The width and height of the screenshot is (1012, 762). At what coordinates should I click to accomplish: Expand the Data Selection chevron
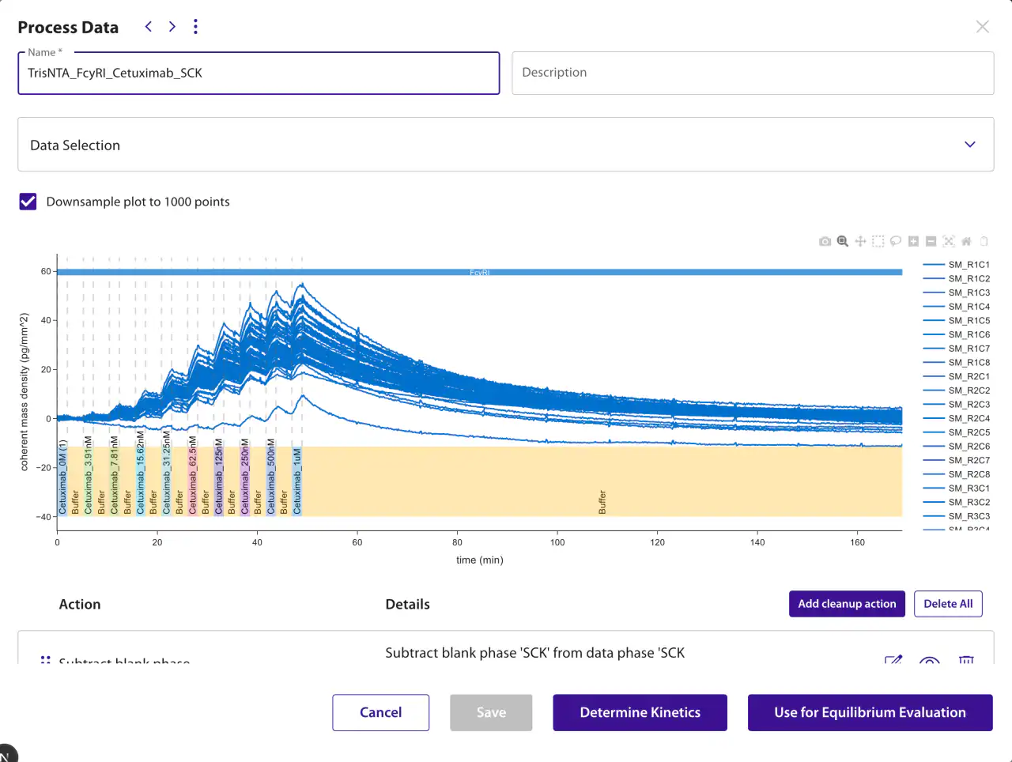pos(970,145)
